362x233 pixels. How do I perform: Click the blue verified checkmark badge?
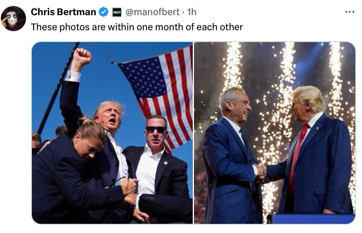103,12
